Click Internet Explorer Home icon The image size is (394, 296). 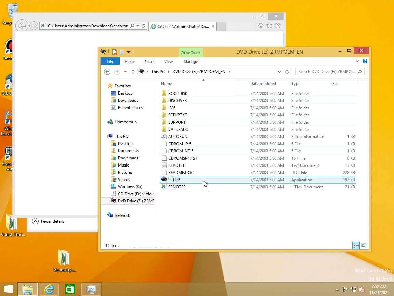(x=261, y=25)
